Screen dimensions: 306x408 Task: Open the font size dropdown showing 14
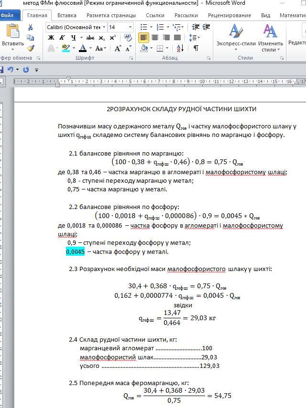click(131, 27)
